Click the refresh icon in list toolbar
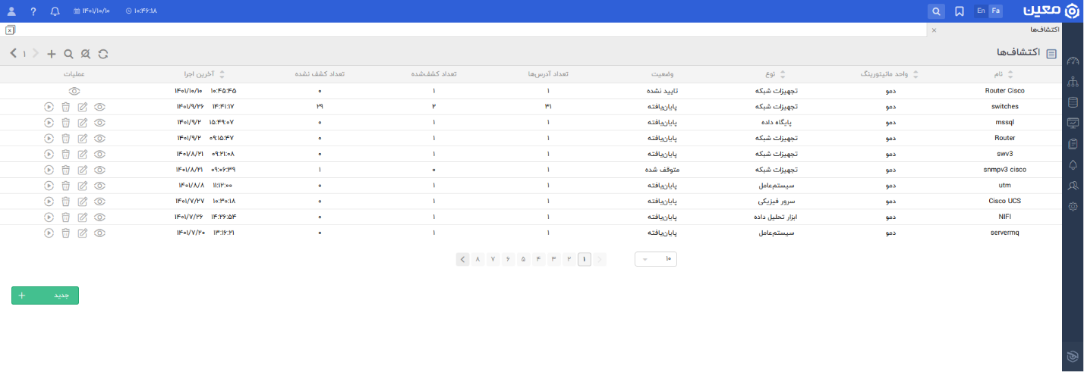1084x372 pixels. pyautogui.click(x=103, y=54)
